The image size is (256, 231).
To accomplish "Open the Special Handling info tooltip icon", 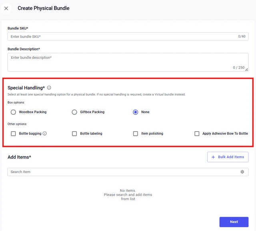I will (49, 88).
